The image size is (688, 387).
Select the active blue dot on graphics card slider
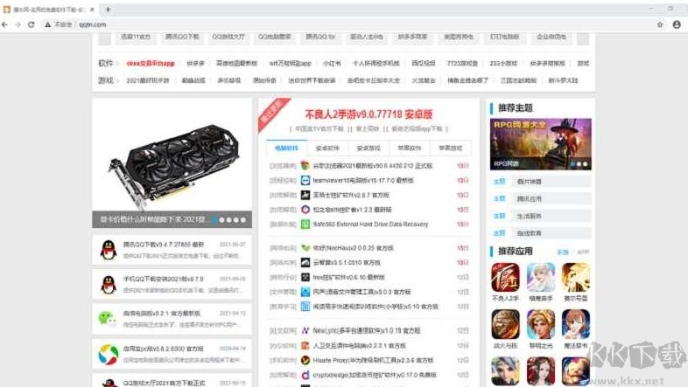point(215,220)
